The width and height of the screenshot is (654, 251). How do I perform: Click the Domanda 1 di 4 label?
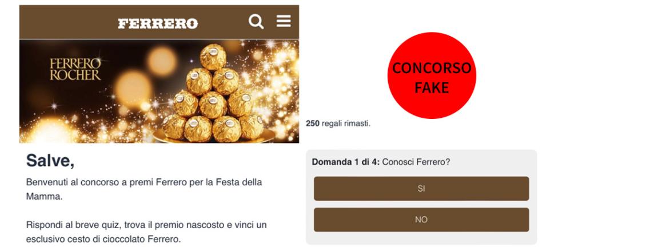tap(346, 162)
